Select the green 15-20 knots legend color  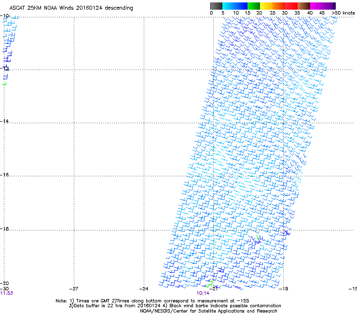coord(254,6)
